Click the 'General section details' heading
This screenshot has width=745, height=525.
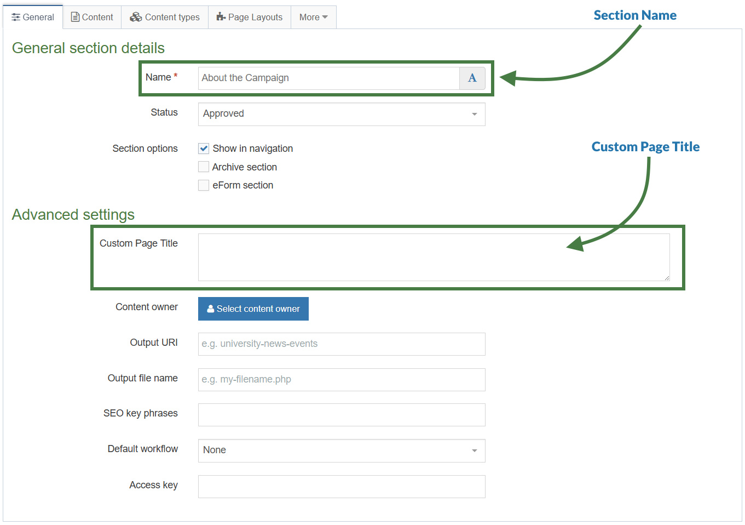click(88, 48)
